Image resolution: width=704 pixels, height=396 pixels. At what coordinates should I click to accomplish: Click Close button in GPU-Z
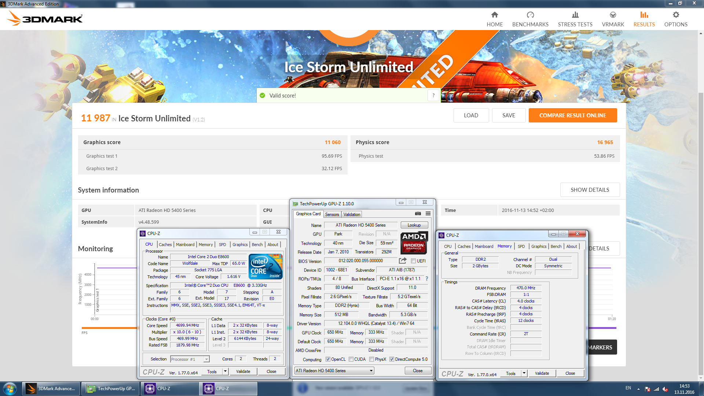pos(418,371)
